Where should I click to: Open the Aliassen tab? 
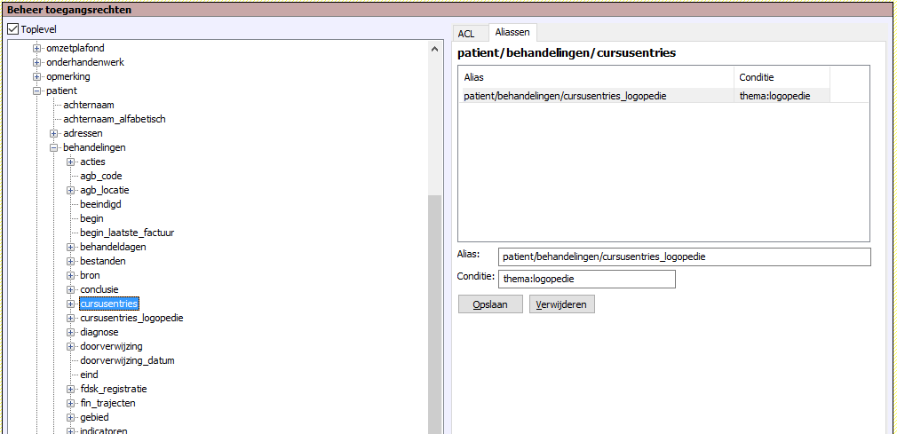[512, 32]
